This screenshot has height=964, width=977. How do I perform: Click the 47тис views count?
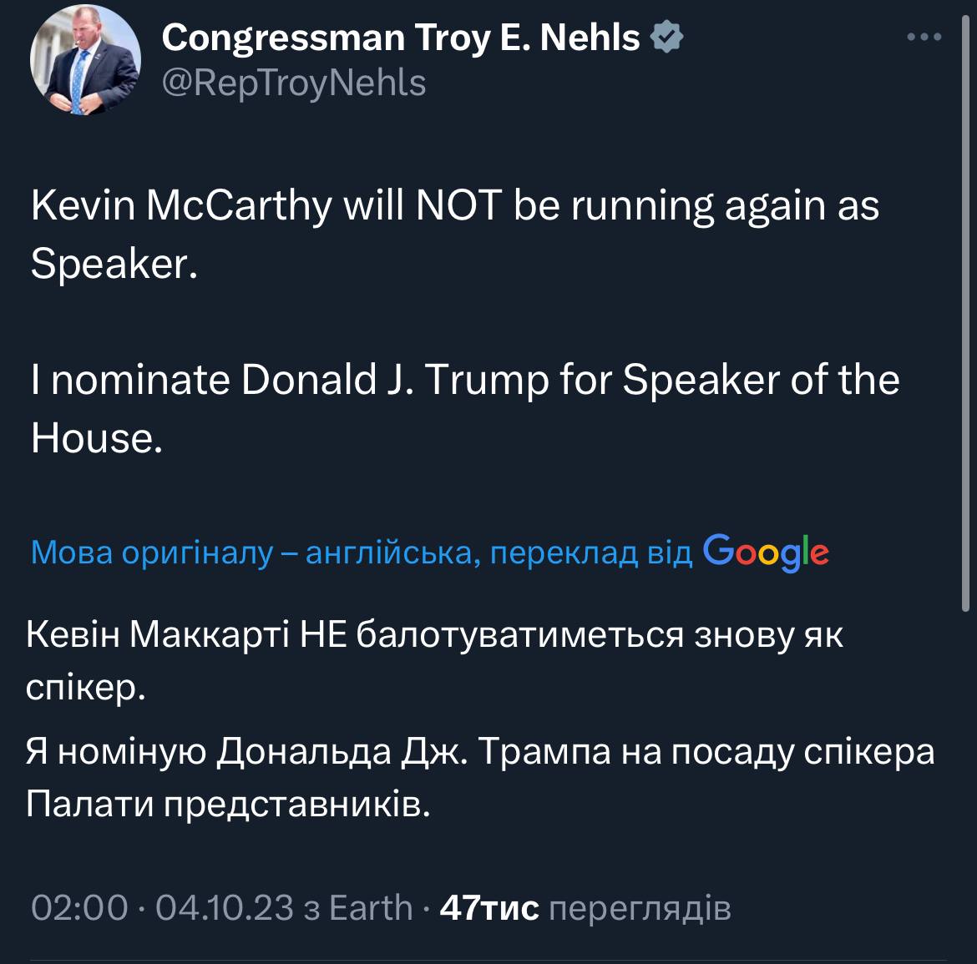pyautogui.click(x=488, y=907)
